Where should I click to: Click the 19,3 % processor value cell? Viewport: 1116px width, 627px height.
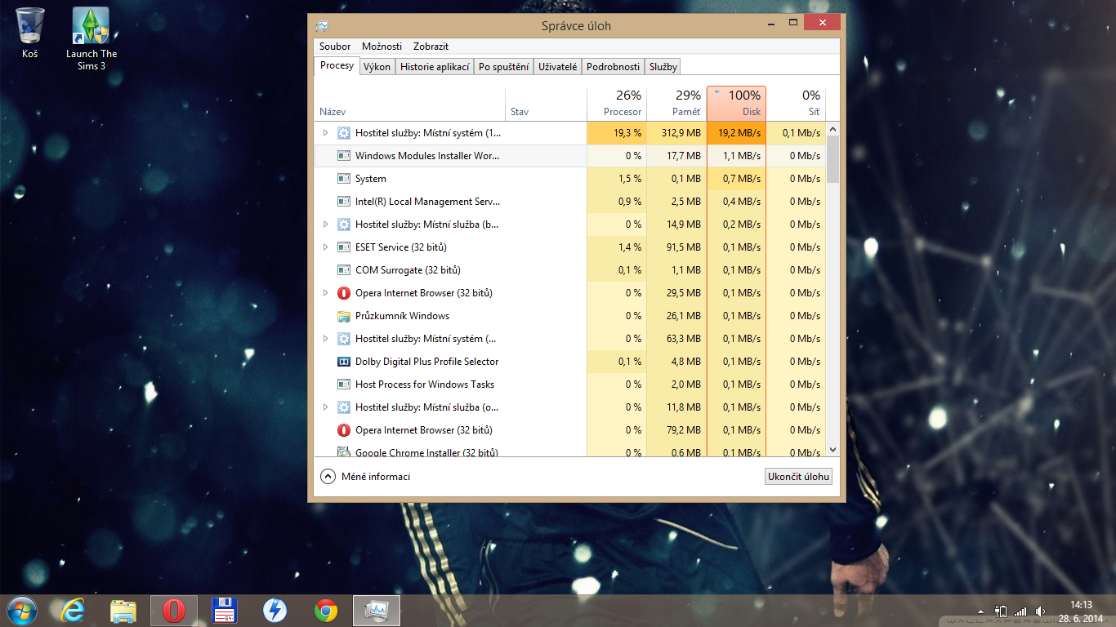tap(617, 133)
